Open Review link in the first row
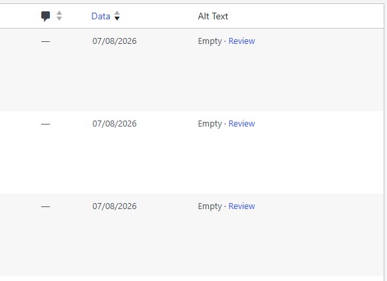The width and height of the screenshot is (387, 281). click(241, 41)
